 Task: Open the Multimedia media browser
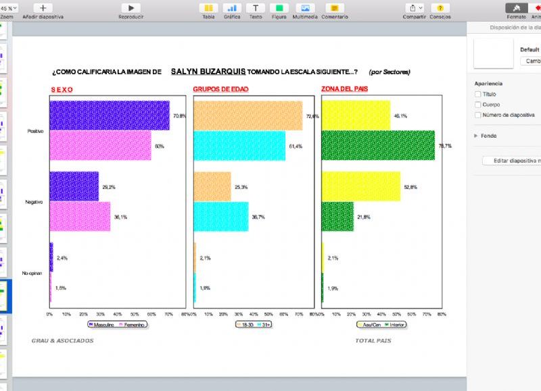pos(305,8)
